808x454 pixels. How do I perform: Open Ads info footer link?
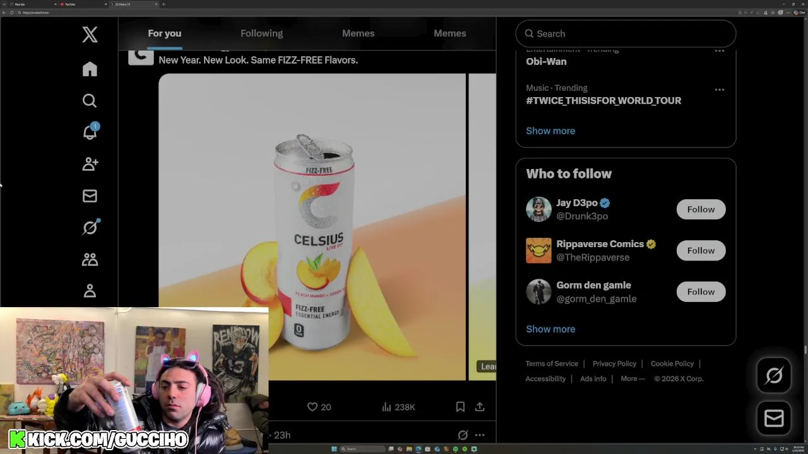click(x=593, y=379)
